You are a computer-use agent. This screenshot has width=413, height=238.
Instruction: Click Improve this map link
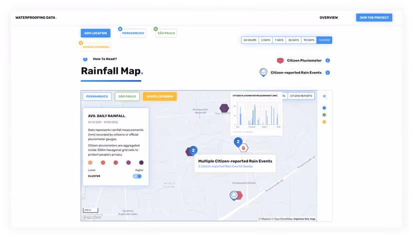(304, 219)
